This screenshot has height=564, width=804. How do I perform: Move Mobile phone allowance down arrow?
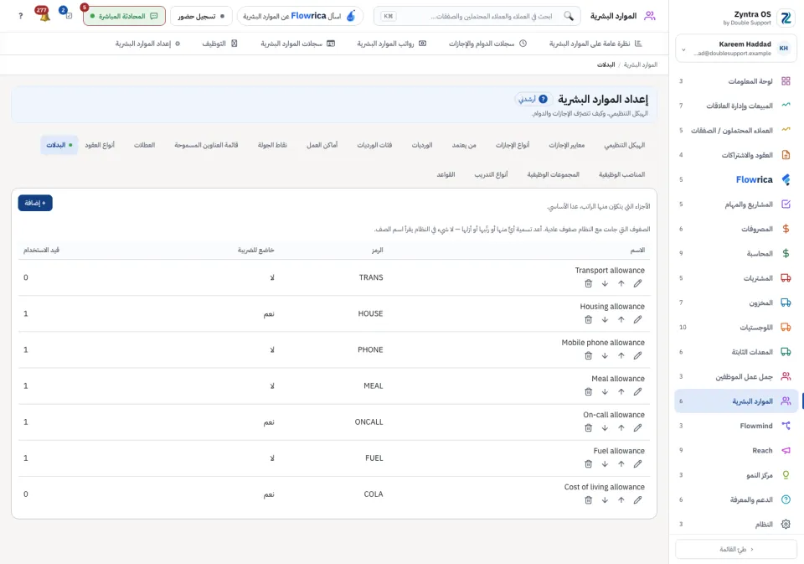pos(605,355)
